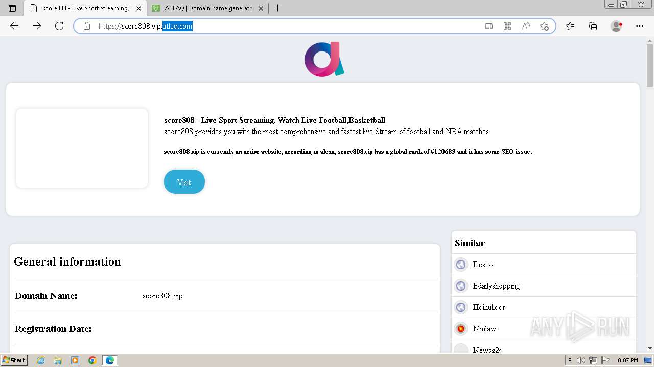Open the Minlaw similar site link
The width and height of the screenshot is (654, 367).
(x=484, y=329)
